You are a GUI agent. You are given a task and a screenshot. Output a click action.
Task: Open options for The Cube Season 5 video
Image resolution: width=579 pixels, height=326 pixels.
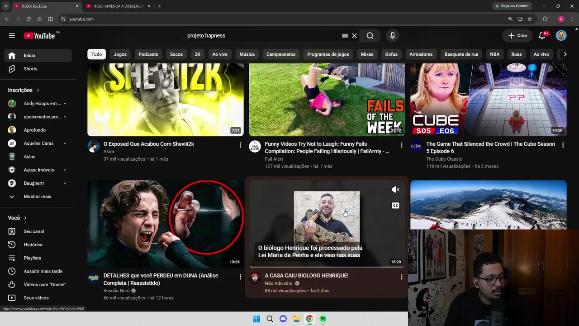coord(563,145)
